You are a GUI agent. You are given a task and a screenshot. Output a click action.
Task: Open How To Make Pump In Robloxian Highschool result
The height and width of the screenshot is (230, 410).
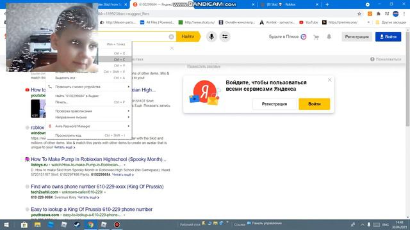(98, 159)
